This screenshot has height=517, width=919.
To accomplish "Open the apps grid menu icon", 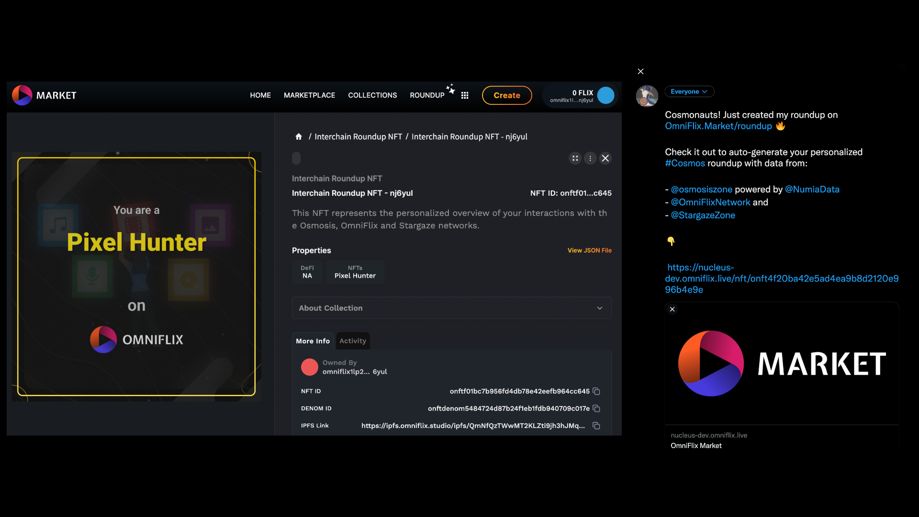I will [x=464, y=95].
